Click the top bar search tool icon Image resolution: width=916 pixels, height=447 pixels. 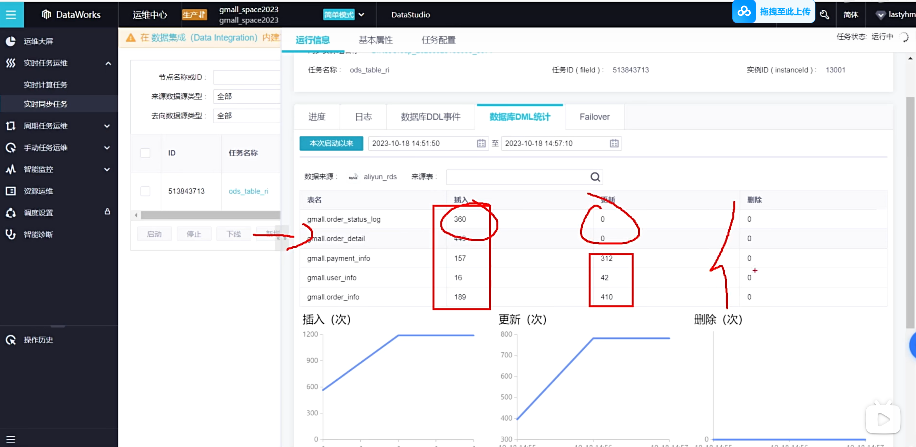click(824, 14)
